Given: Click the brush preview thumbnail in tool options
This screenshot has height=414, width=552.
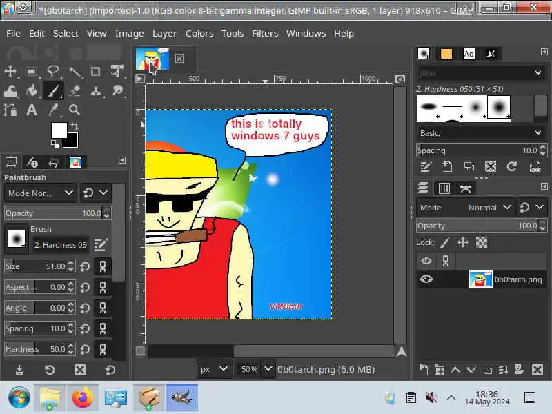Looking at the screenshot, I should coord(17,239).
